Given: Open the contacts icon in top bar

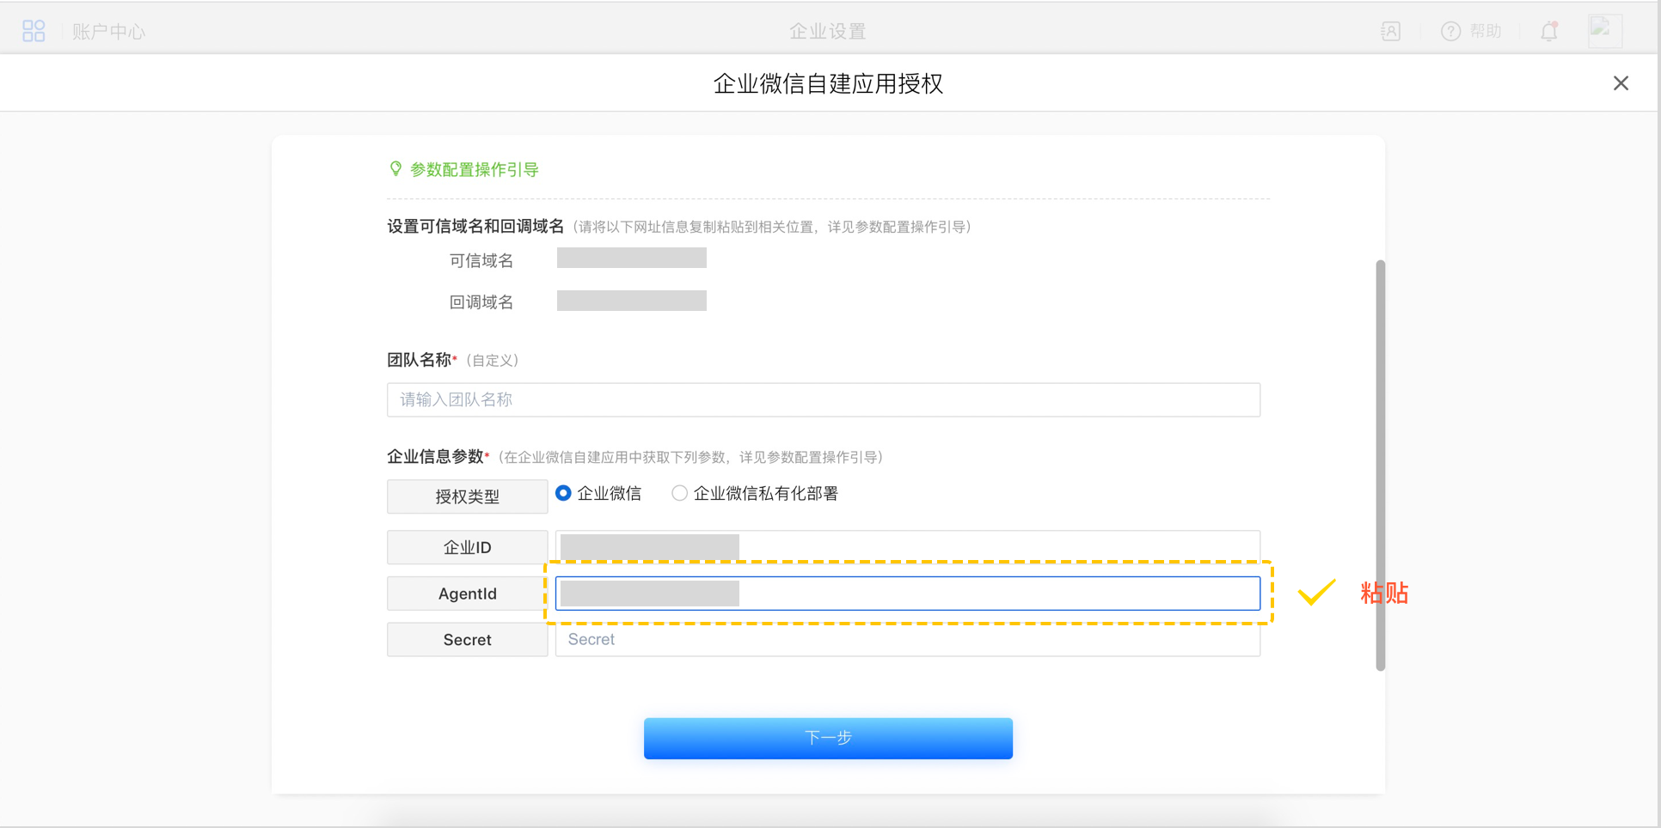Looking at the screenshot, I should [x=1390, y=32].
